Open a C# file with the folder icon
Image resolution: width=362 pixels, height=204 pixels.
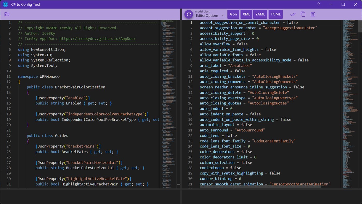click(x=7, y=14)
